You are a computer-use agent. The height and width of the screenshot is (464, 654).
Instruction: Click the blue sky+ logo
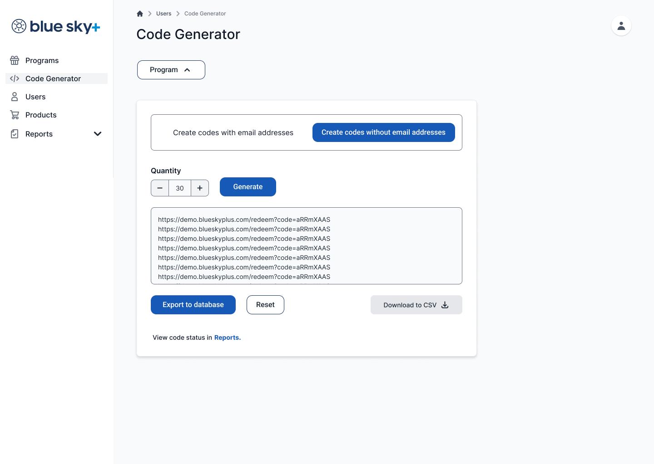point(55,26)
